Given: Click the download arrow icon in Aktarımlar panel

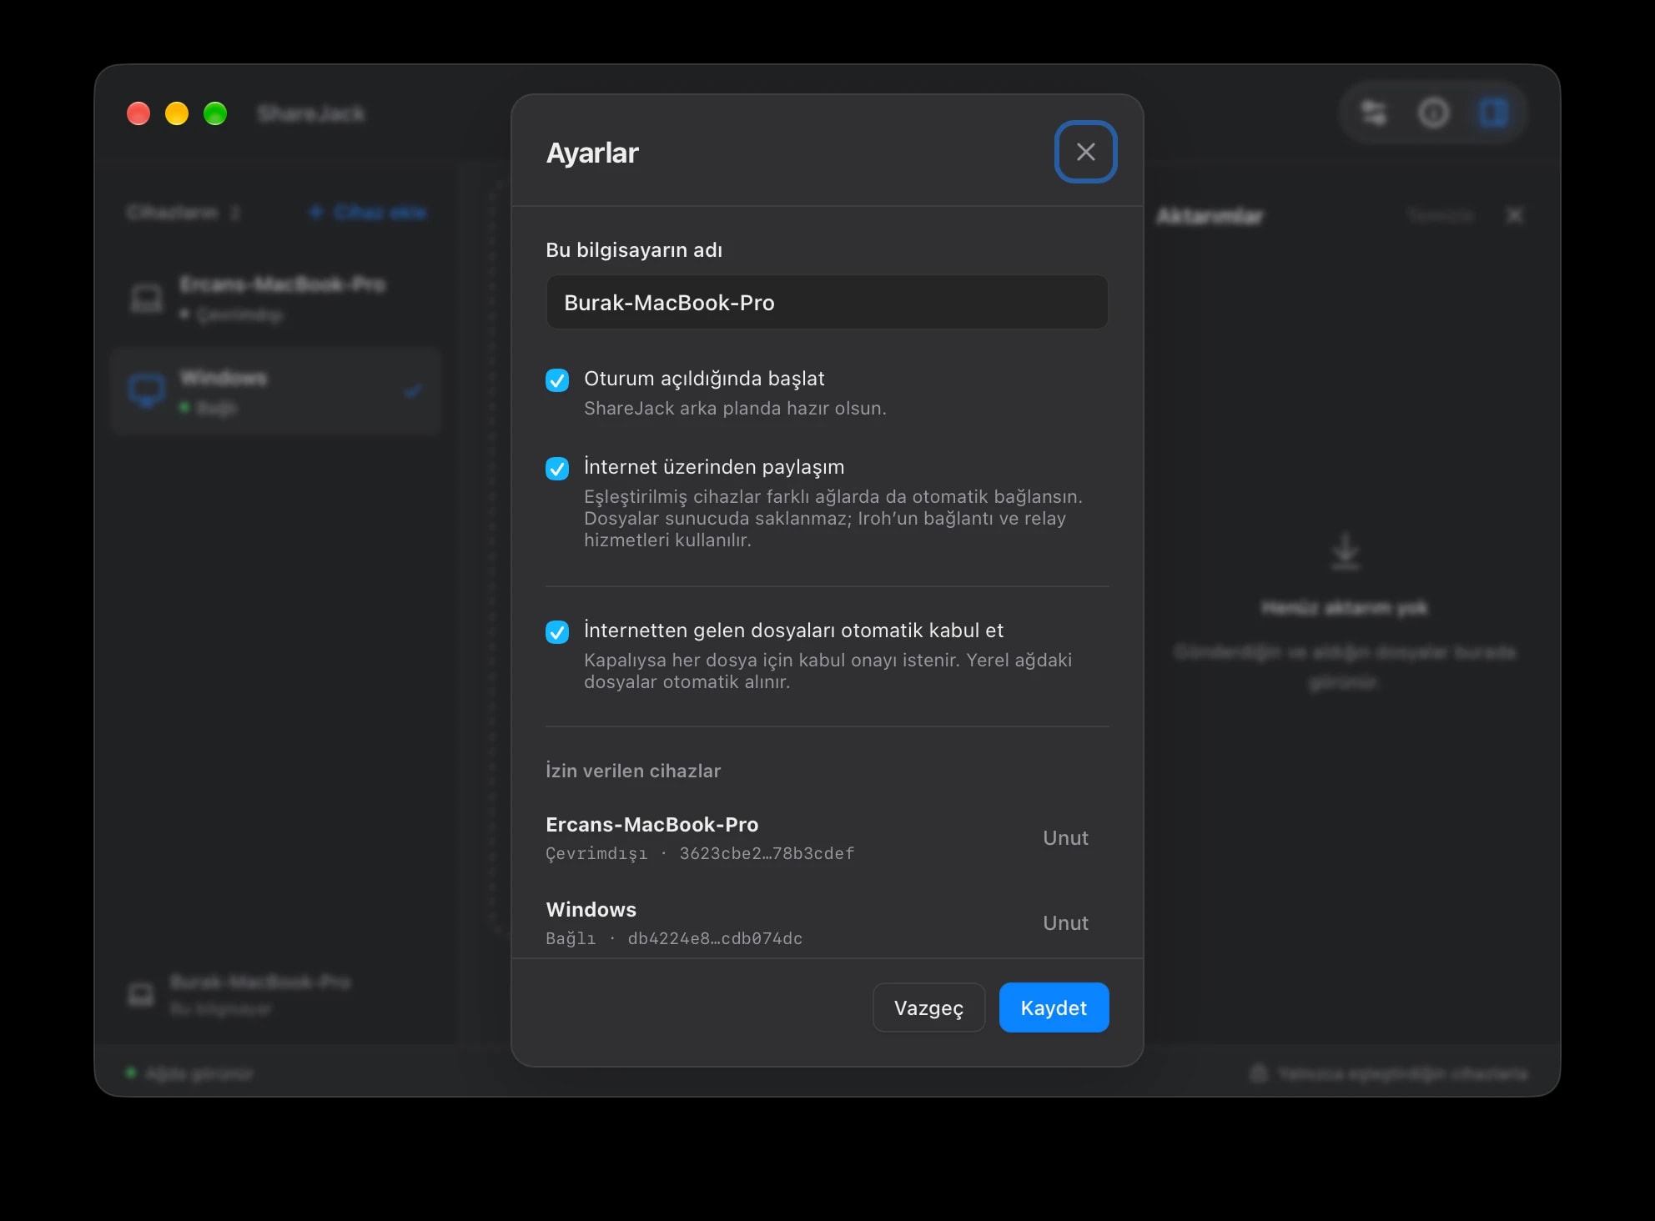Looking at the screenshot, I should coord(1345,552).
